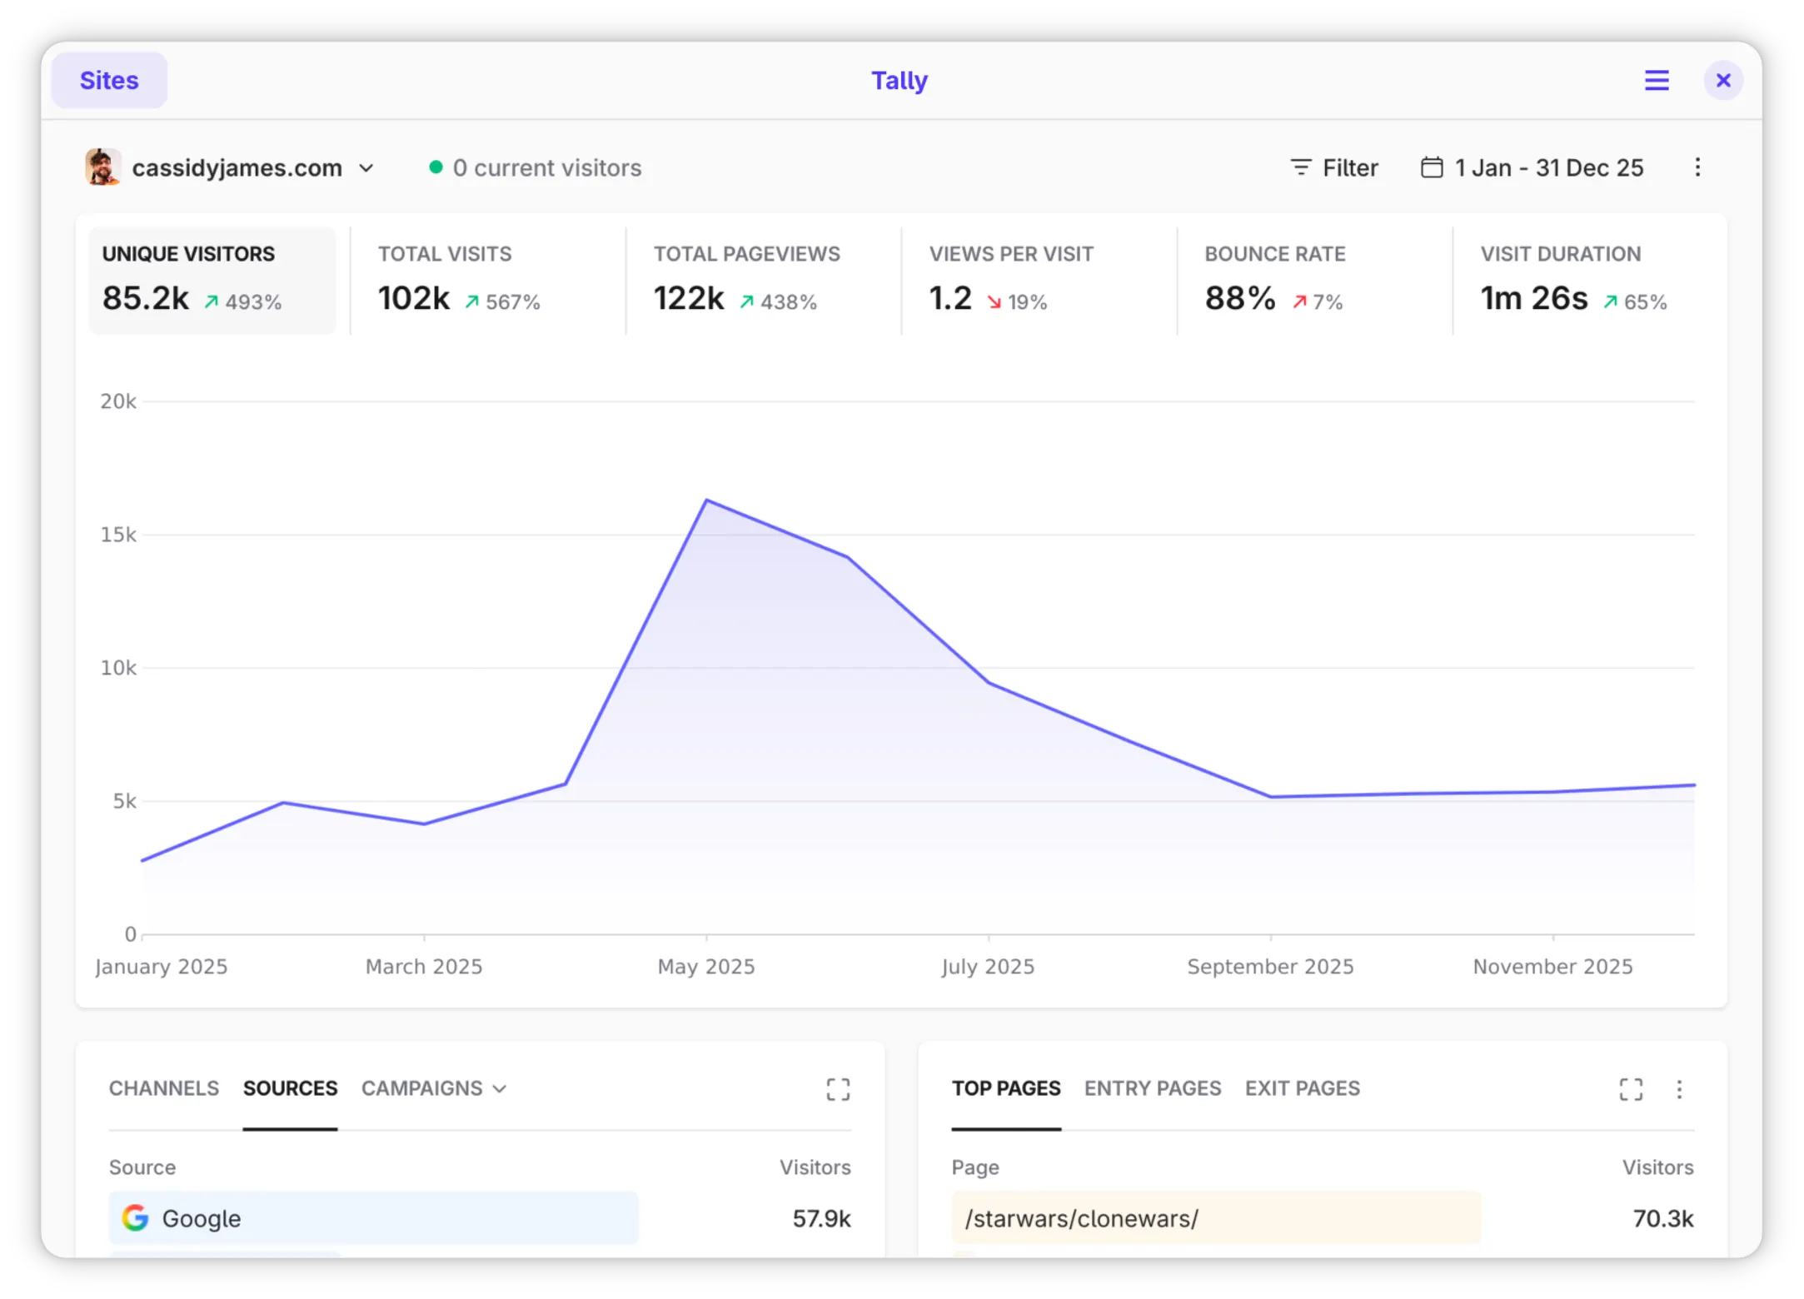Click the September 2025 axis label

(x=1270, y=966)
